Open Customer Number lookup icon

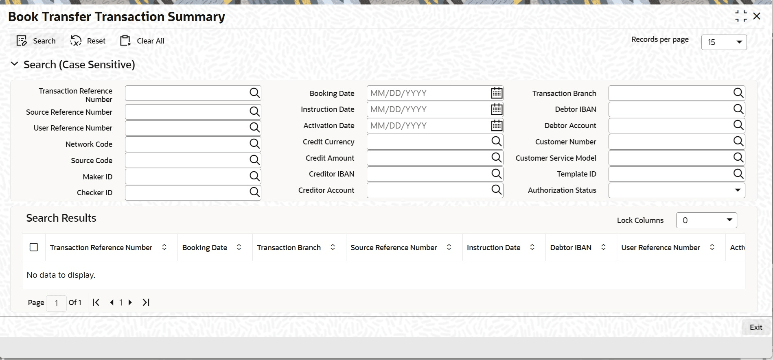(x=738, y=141)
